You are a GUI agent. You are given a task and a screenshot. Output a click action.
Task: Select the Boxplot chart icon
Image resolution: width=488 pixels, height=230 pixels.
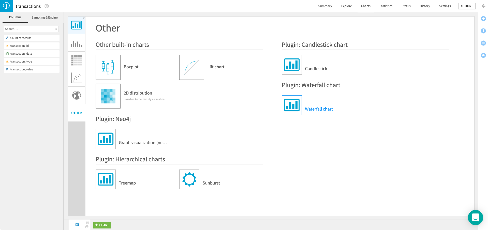pyautogui.click(x=108, y=67)
